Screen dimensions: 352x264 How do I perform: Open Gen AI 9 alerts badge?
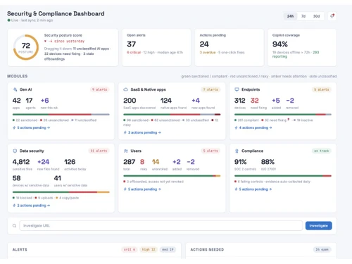point(99,89)
